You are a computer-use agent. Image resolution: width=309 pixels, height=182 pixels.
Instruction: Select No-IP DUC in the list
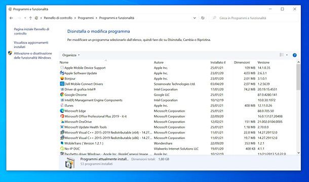pyautogui.click(x=72, y=149)
